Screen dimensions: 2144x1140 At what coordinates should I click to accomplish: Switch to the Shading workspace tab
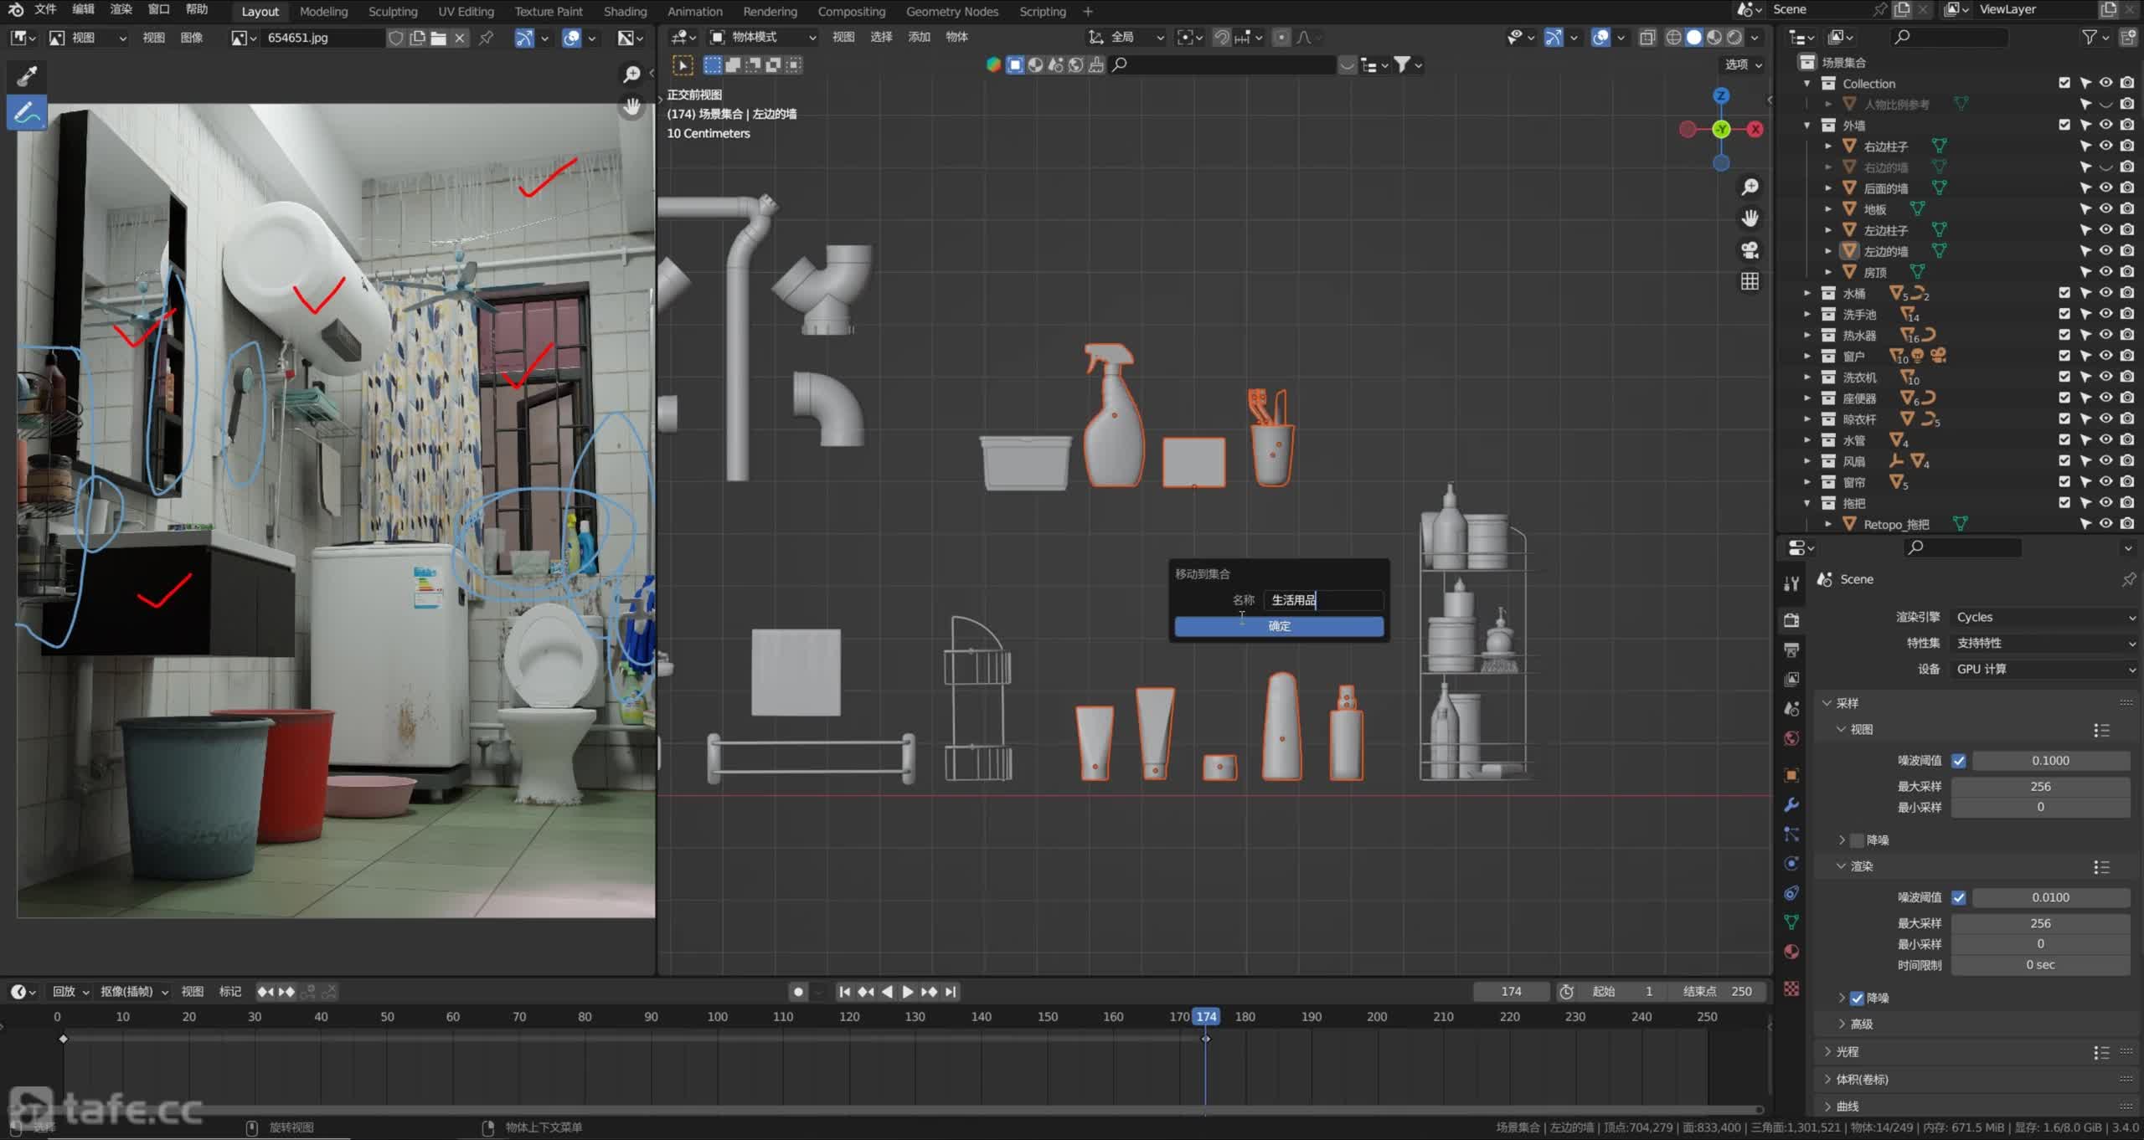point(625,12)
